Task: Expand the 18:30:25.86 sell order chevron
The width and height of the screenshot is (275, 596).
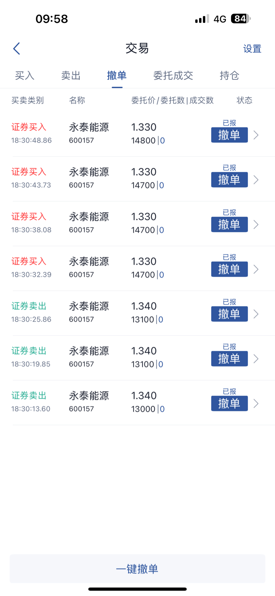Action: [x=256, y=314]
